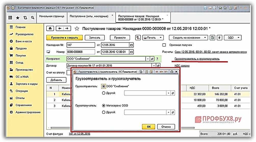Image resolution: width=256 pixels, height=142 pixels.
Task: Open the Администрирование section
Action: pos(28,112)
